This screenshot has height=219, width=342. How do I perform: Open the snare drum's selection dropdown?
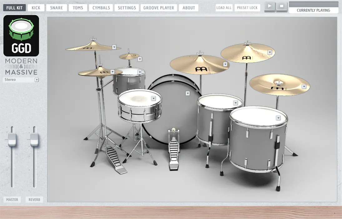[153, 98]
